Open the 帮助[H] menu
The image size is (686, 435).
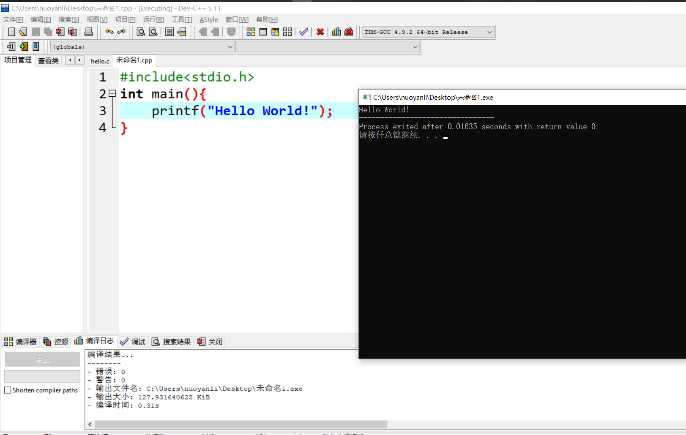click(267, 19)
